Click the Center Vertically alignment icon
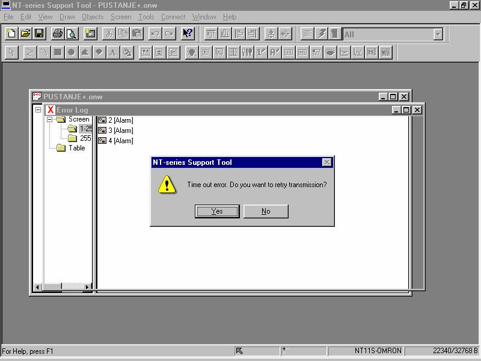Image resolution: width=481 pixels, height=361 pixels. [x=271, y=34]
